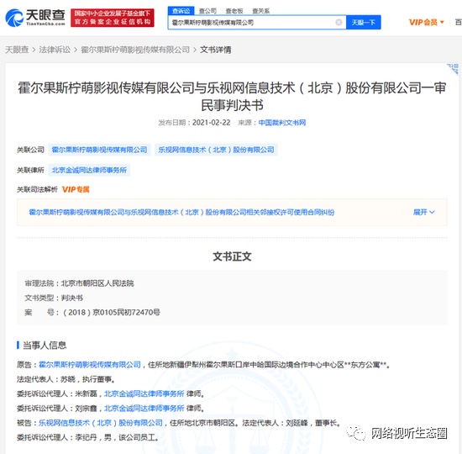Clear the search box with the X icon
Viewport: 462px width, 454px height.
click(339, 23)
